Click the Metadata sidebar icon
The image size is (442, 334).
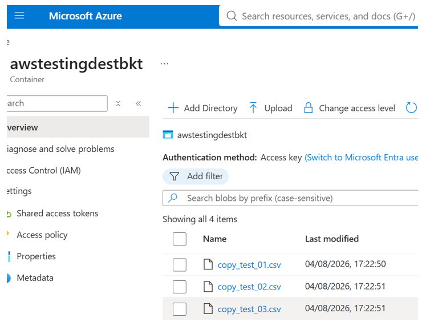(x=9, y=278)
